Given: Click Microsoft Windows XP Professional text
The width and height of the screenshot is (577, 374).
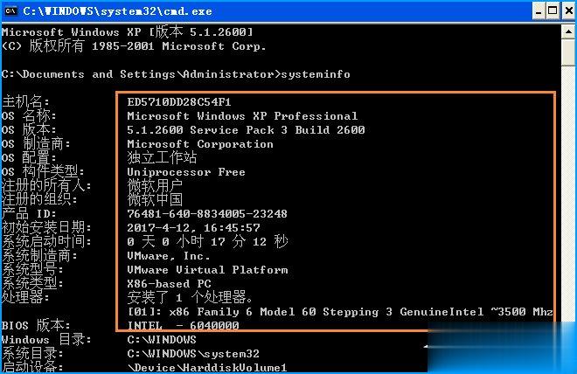Looking at the screenshot, I should coord(242,116).
